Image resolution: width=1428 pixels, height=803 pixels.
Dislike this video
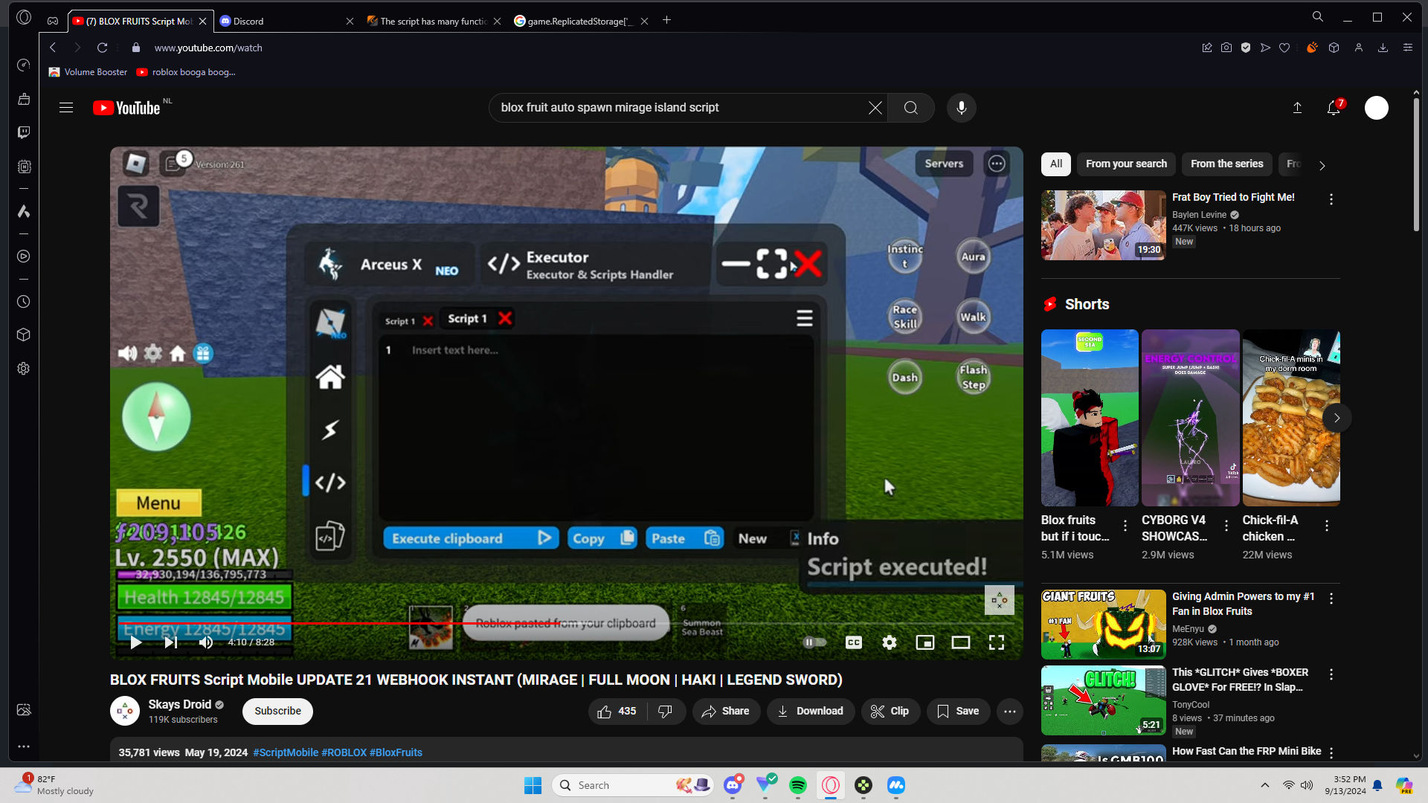(666, 712)
